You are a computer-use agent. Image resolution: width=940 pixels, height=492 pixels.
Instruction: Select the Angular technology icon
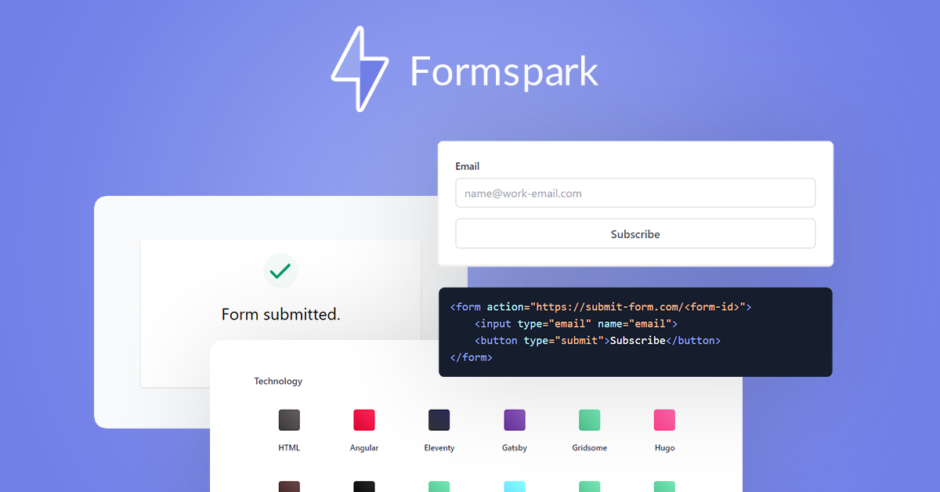tap(364, 420)
